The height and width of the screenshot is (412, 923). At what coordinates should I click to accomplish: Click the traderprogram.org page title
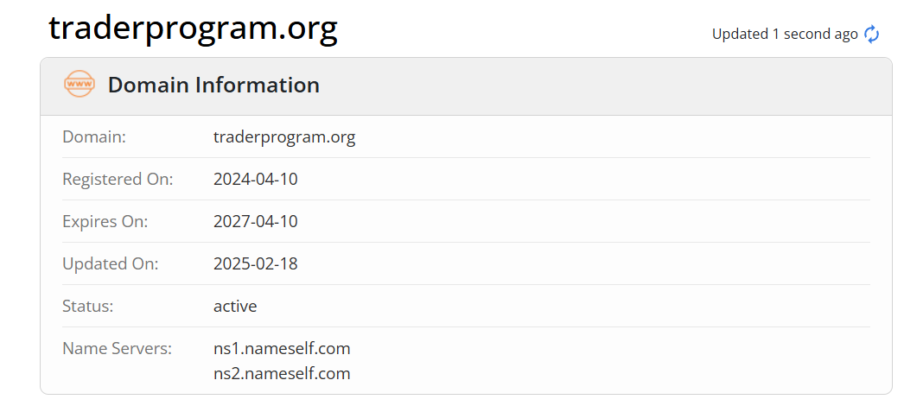tap(193, 29)
